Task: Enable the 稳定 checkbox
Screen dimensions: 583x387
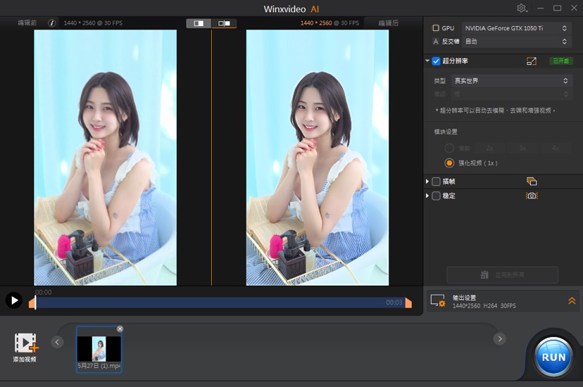Action: click(437, 196)
